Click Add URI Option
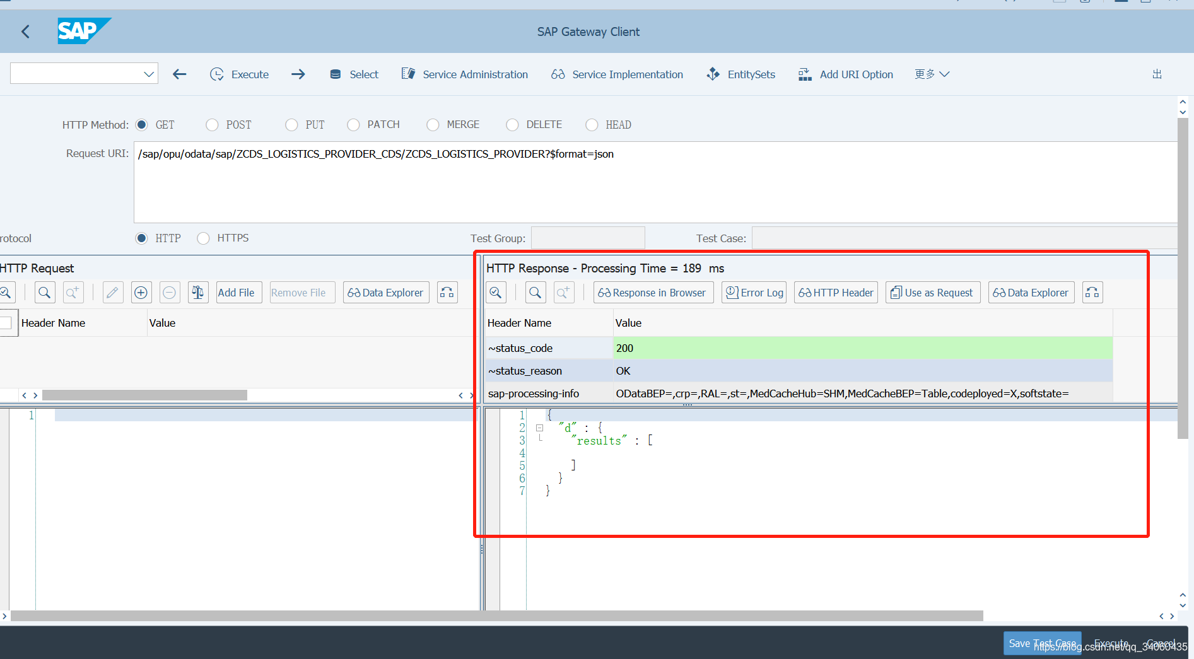 pyautogui.click(x=845, y=74)
